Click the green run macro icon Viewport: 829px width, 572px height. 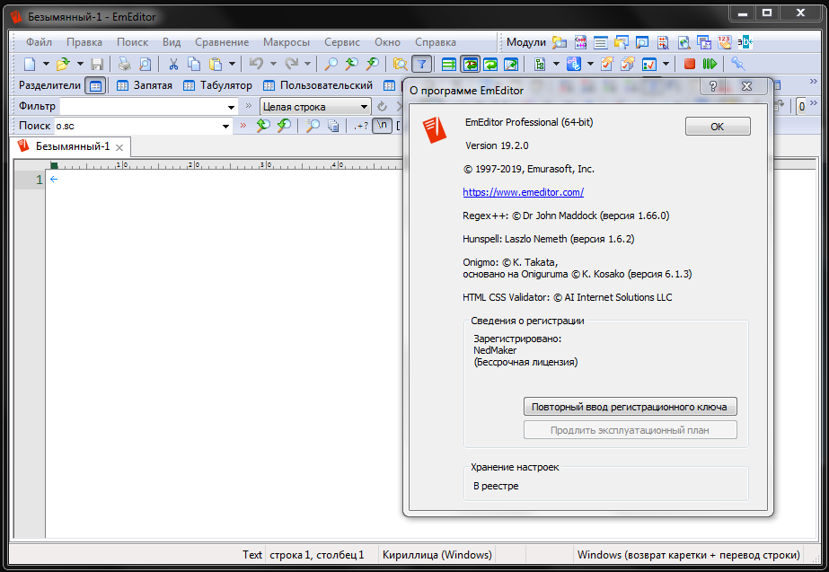coord(710,65)
